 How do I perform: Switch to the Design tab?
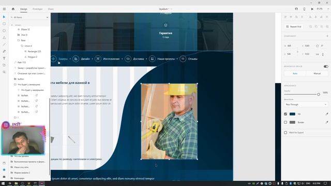[x=24, y=9]
